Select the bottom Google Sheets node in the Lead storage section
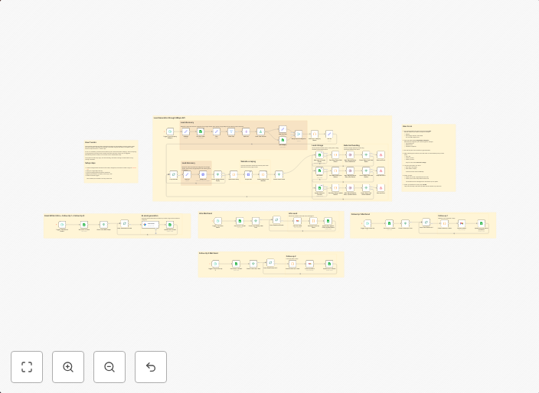The image size is (539, 393). [319, 188]
